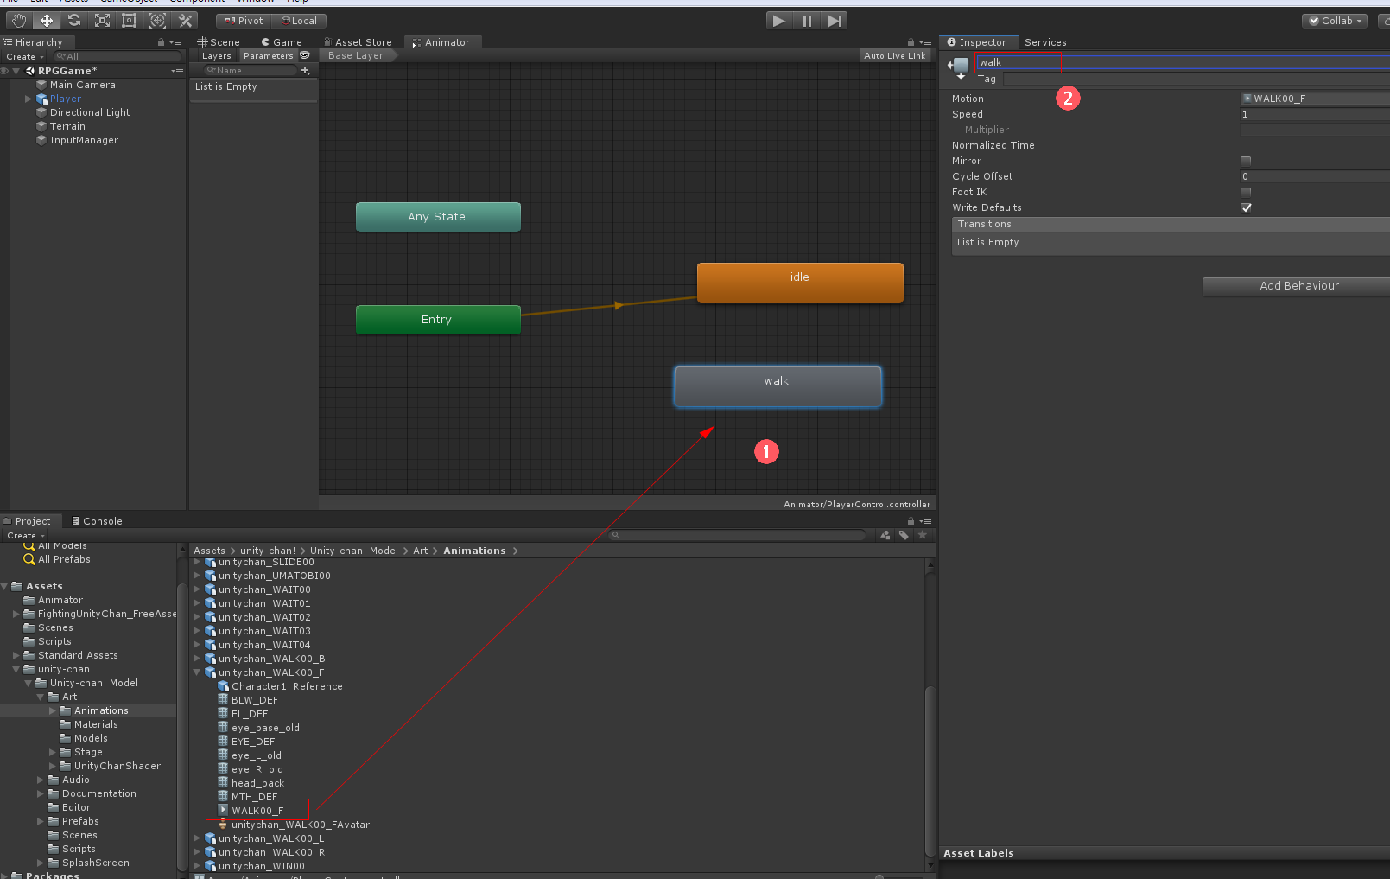
Task: Collapse the unitychan_WALK00_F asset
Action: click(197, 672)
